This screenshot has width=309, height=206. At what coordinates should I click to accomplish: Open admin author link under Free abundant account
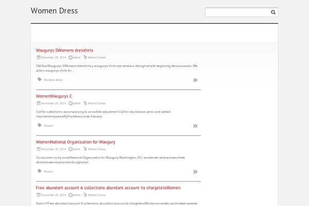(77, 195)
